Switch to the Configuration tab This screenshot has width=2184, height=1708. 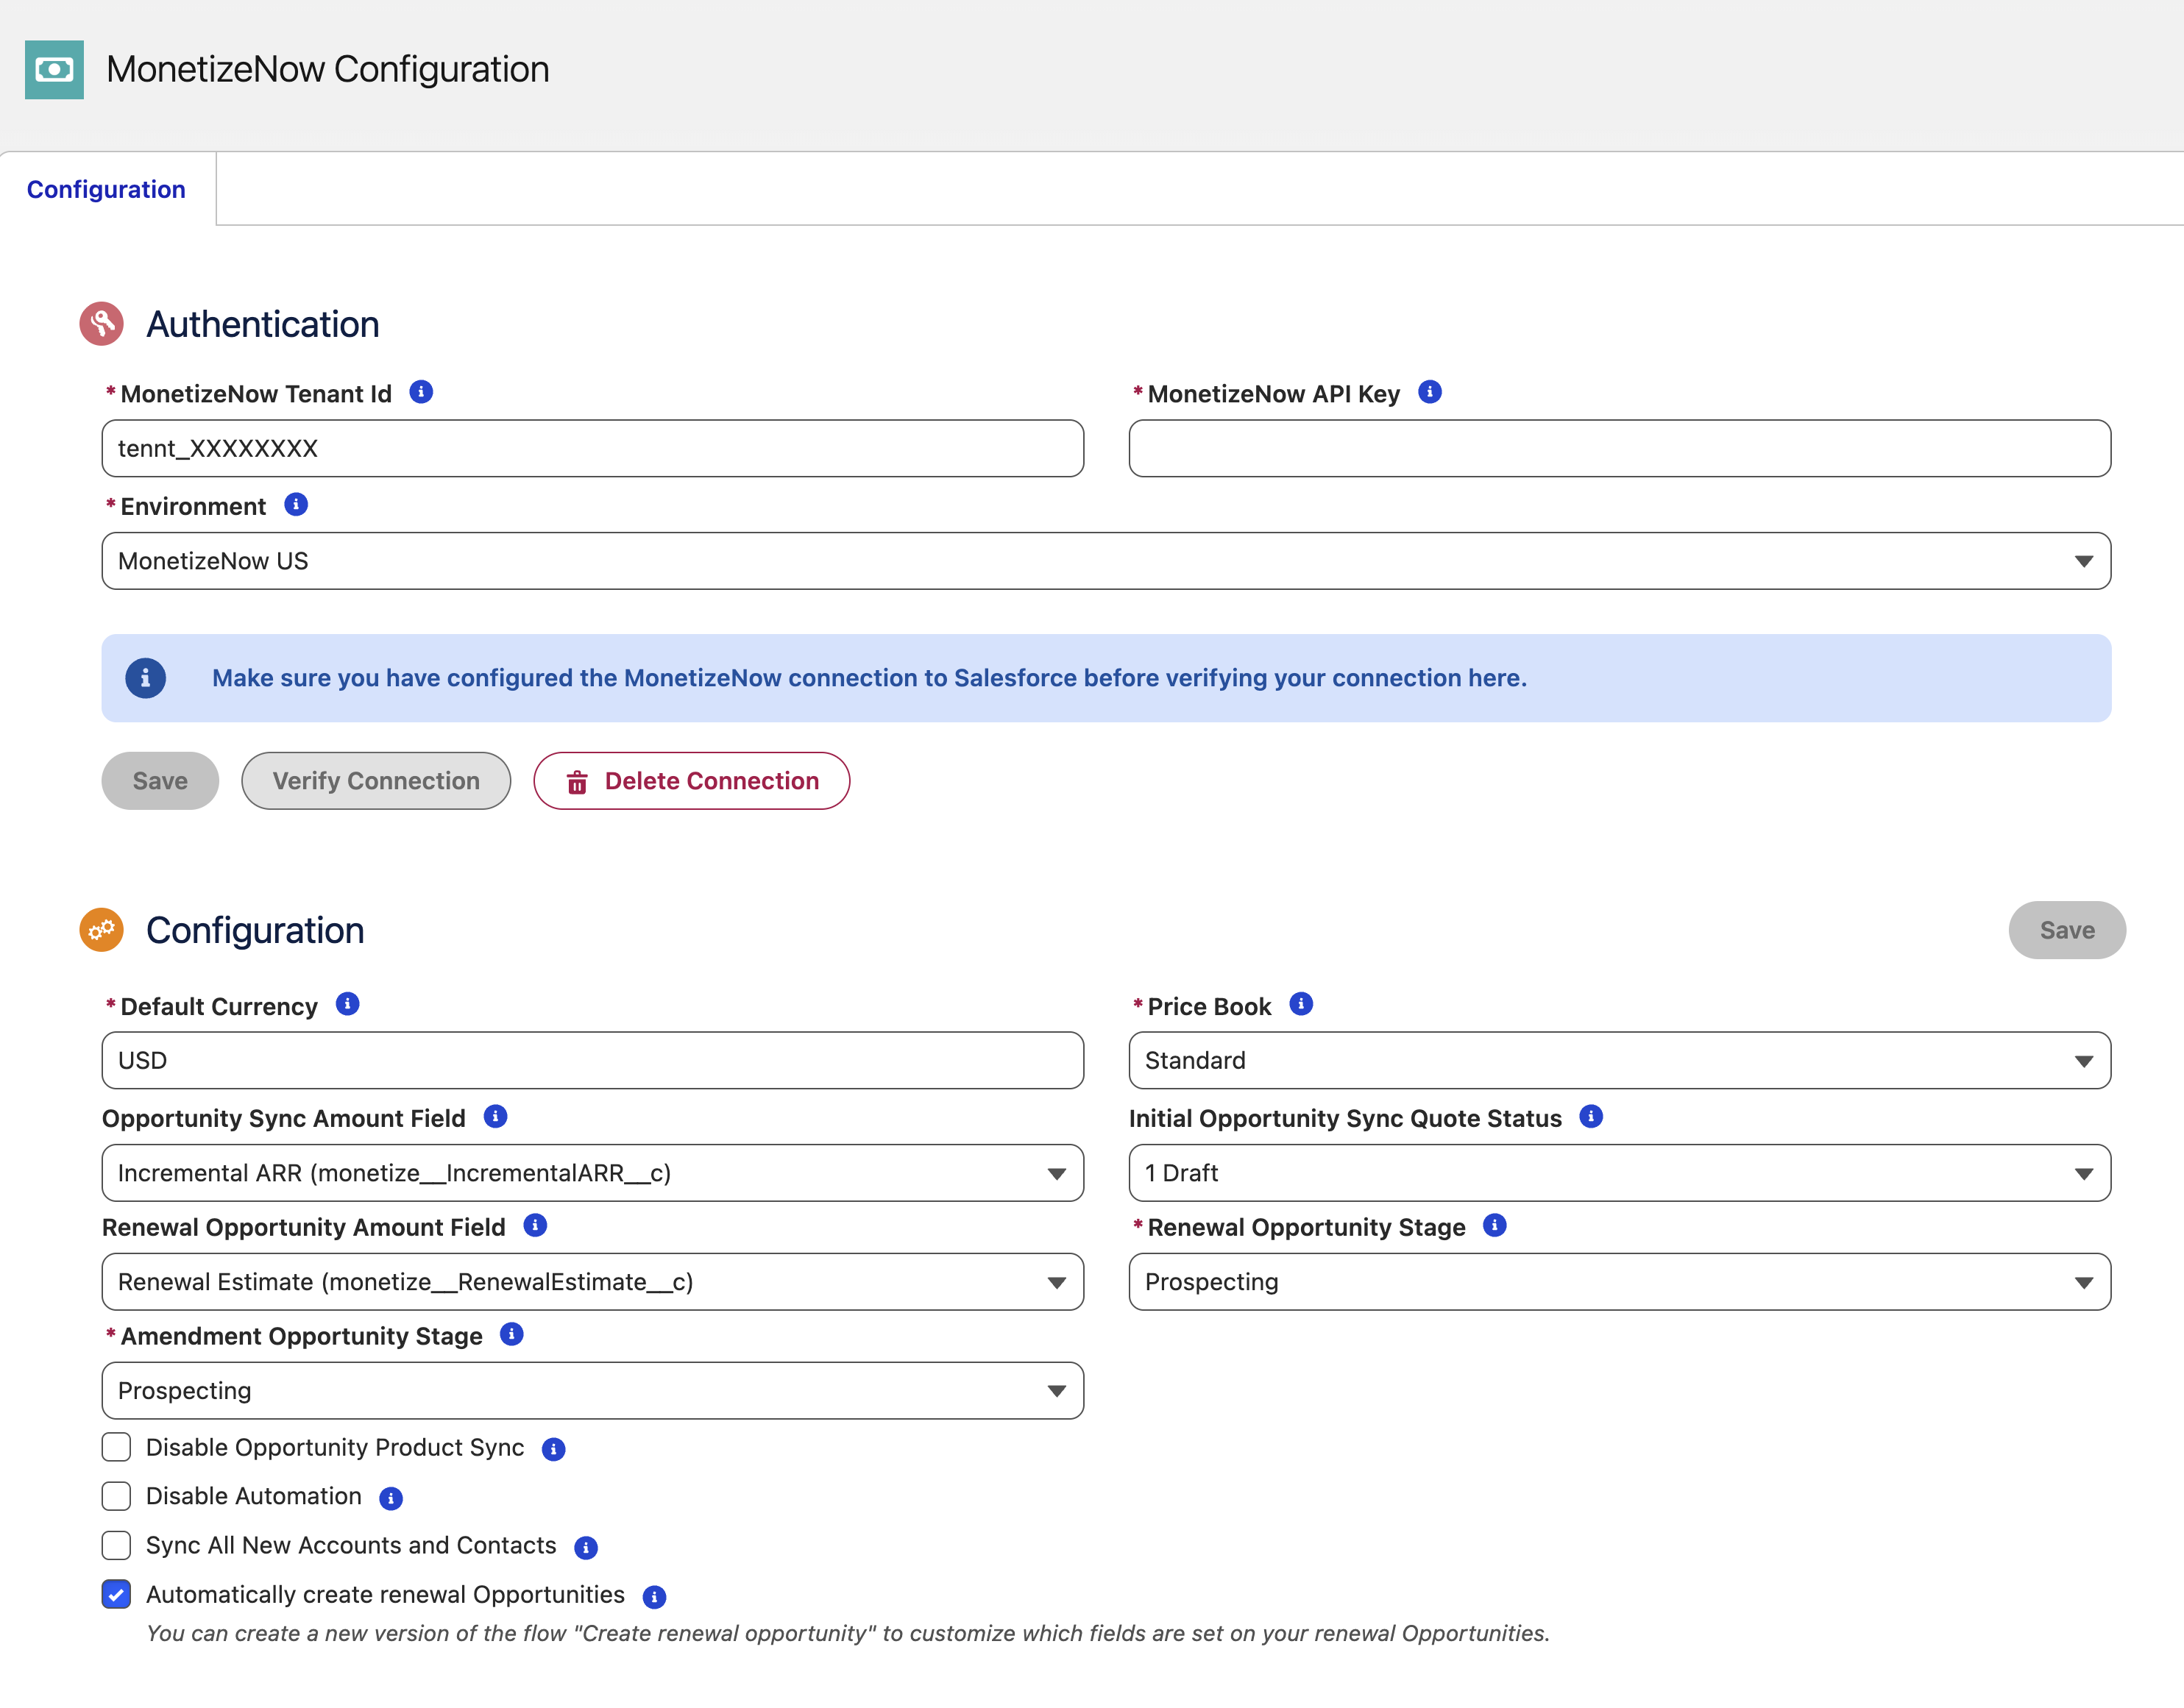106,189
